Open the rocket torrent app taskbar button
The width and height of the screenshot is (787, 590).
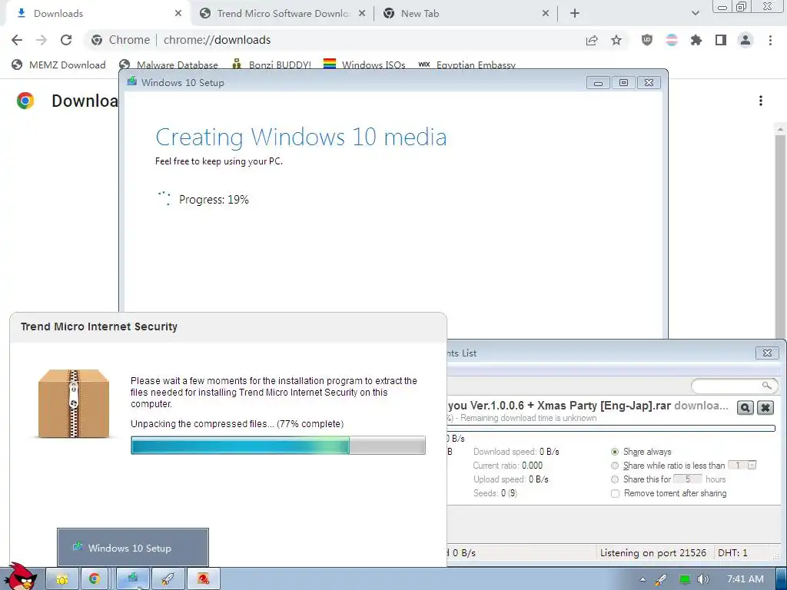coord(168,579)
